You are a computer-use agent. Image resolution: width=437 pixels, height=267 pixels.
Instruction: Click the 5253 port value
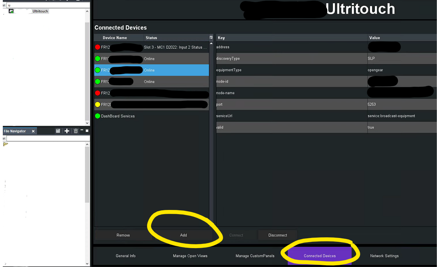[x=402, y=104]
